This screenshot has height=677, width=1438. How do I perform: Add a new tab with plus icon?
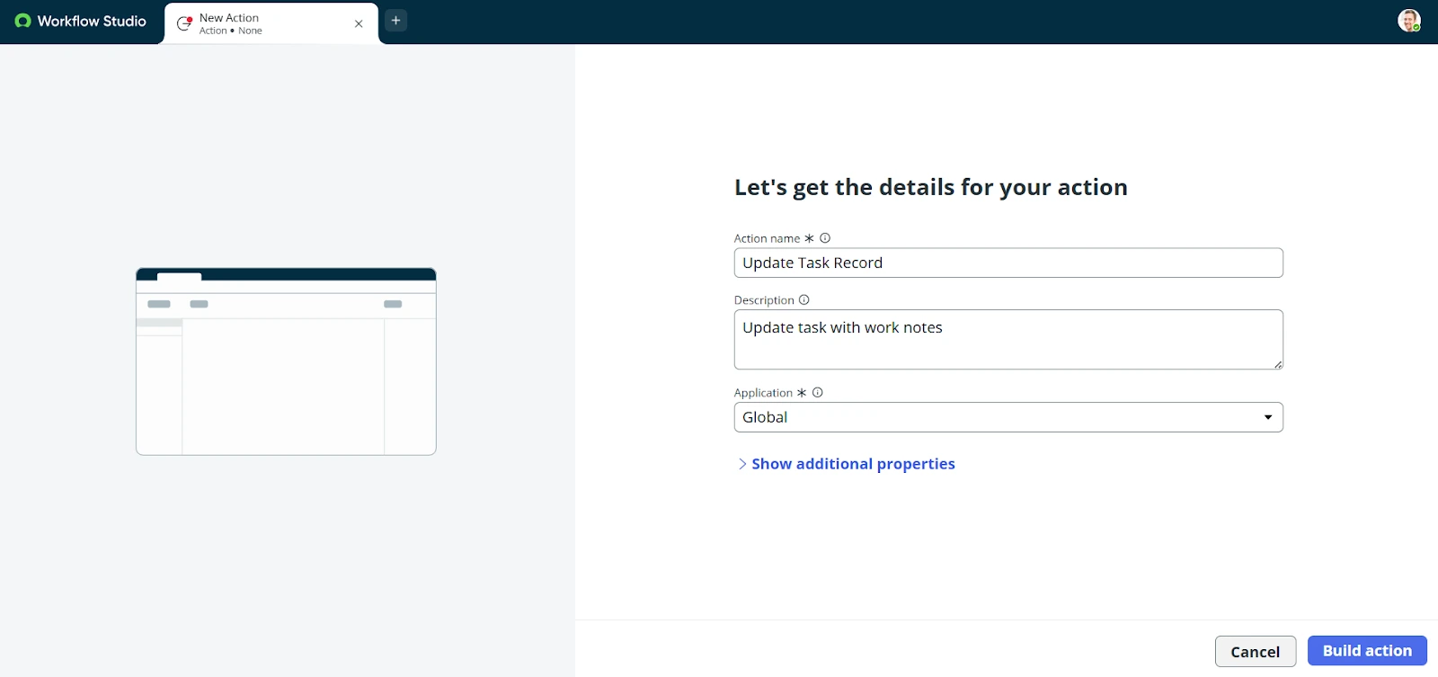pyautogui.click(x=395, y=21)
